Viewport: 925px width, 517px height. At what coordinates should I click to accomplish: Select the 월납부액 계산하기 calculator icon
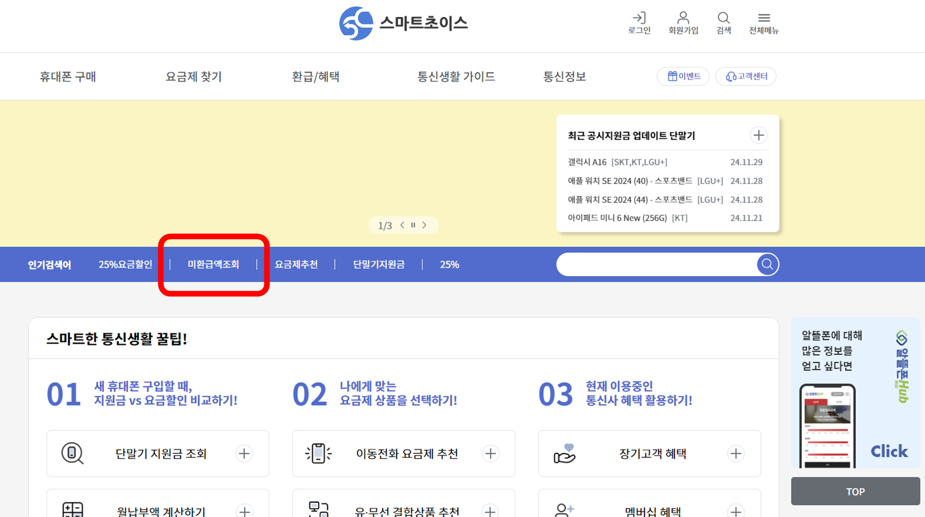click(72, 509)
